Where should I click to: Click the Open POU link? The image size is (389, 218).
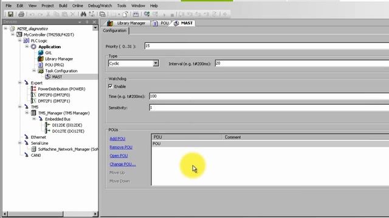(x=119, y=156)
